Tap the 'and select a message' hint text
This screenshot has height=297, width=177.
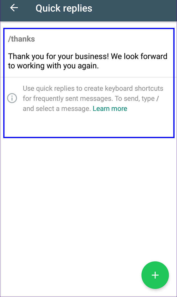tap(57, 109)
